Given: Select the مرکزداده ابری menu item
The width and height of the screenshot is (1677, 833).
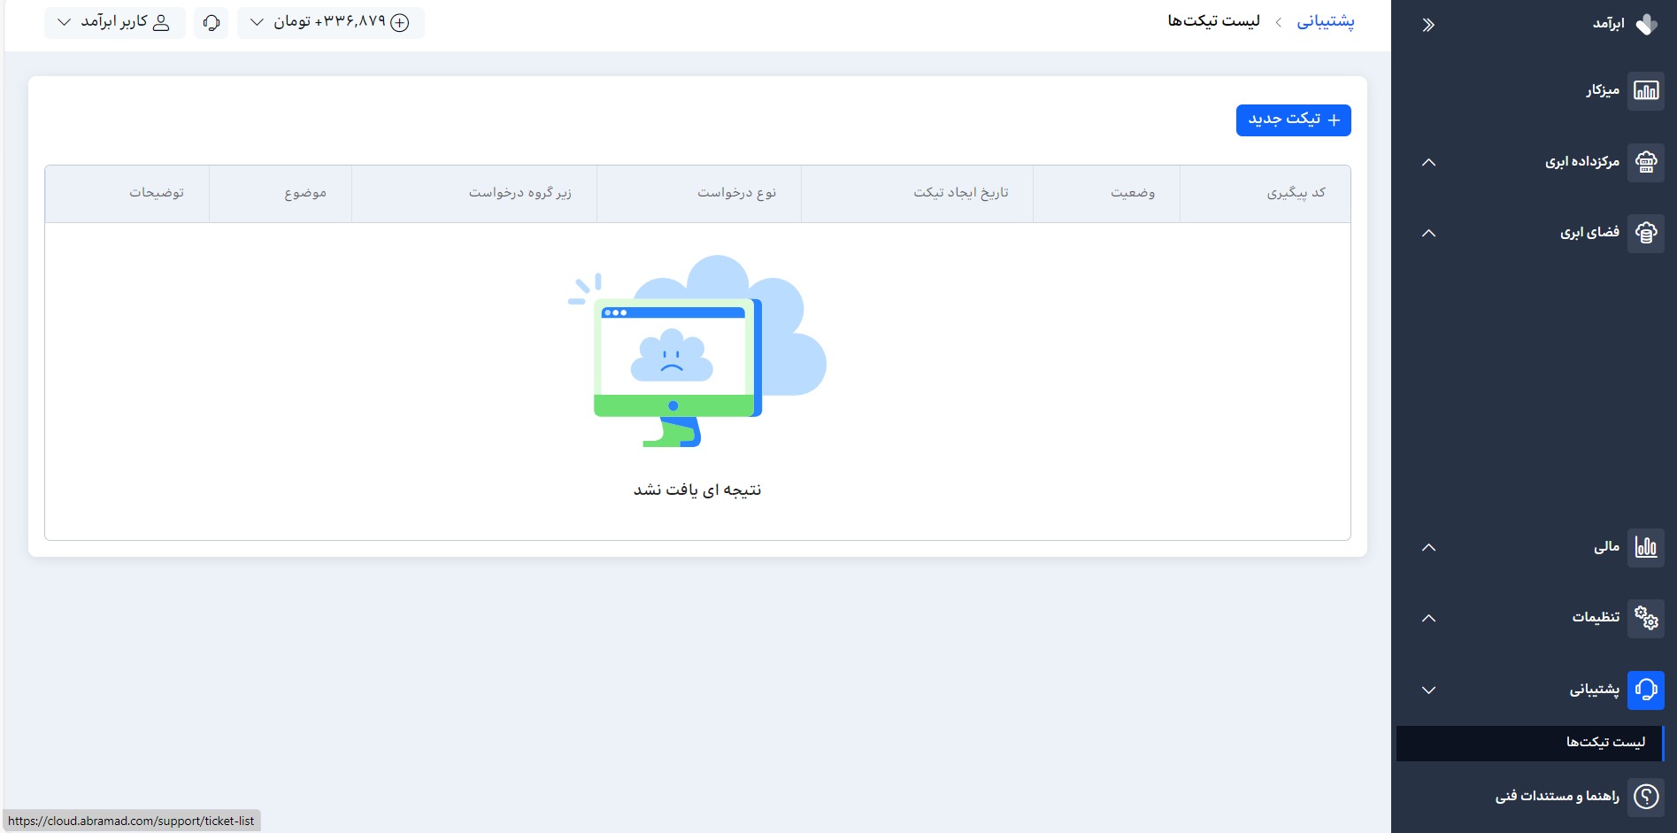Looking at the screenshot, I should [x=1582, y=162].
